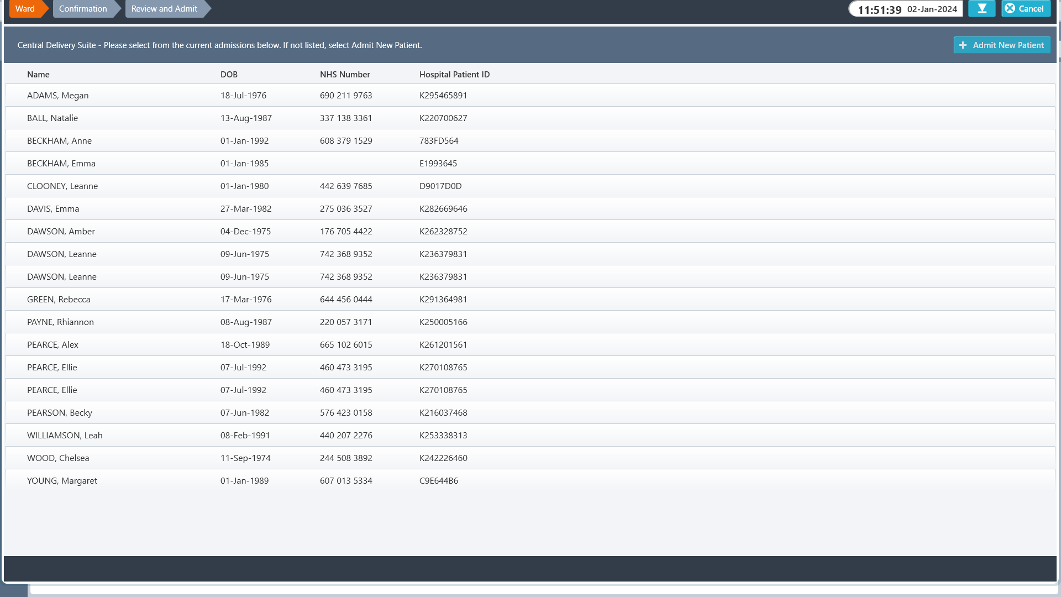Image resolution: width=1061 pixels, height=597 pixels.
Task: Click the DOB column header
Action: click(x=229, y=74)
